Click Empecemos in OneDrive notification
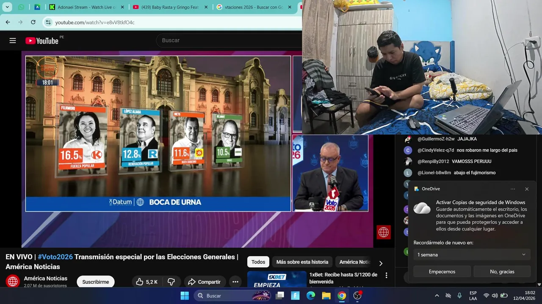This screenshot has height=304, width=542. coord(442,271)
